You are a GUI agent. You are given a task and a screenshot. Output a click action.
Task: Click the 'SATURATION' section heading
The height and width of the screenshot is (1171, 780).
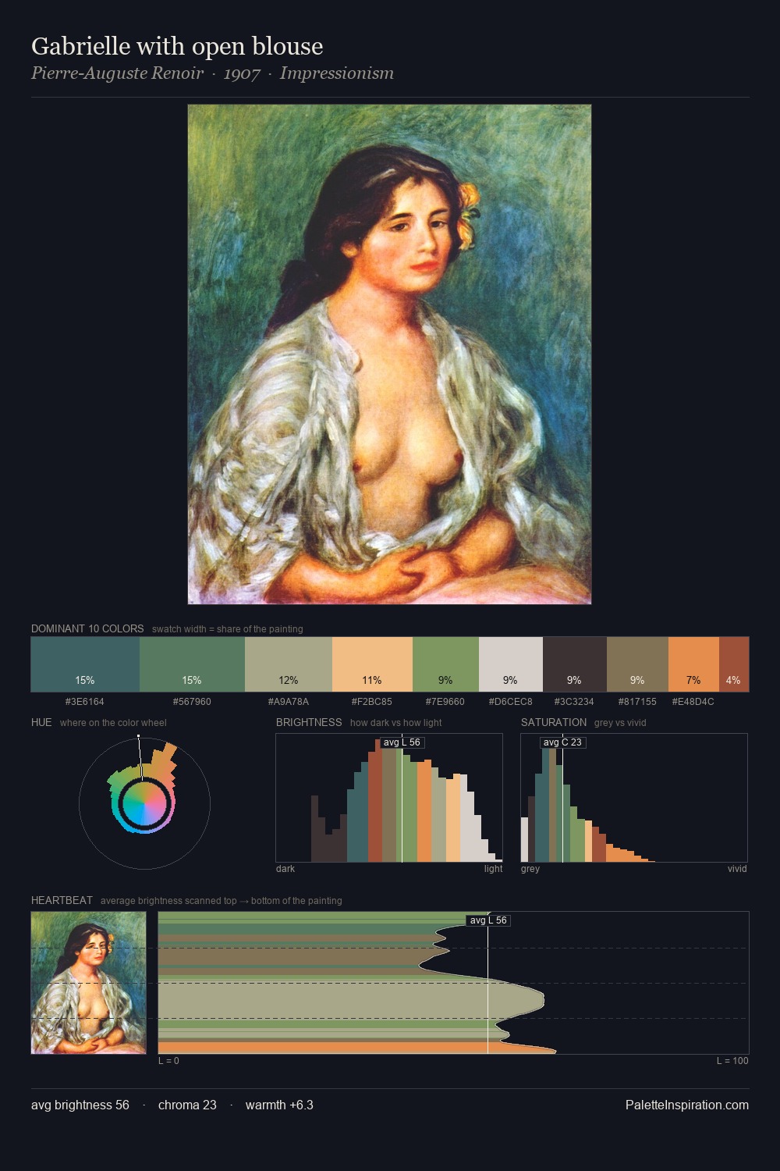[x=554, y=722]
